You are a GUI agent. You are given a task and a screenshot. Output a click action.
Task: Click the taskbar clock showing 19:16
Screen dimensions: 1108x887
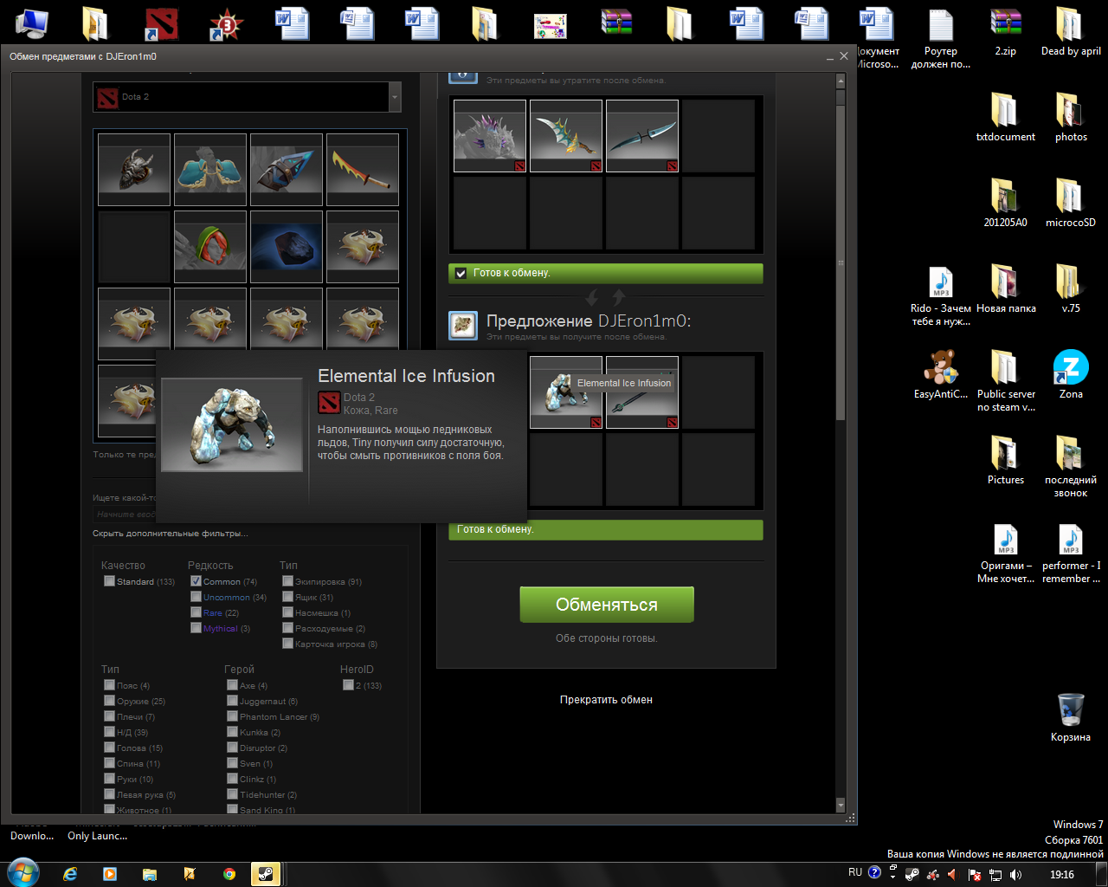1062,875
